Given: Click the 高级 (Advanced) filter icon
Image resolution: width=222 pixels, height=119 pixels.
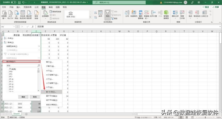Looking at the screenshot, I should pos(114,18).
